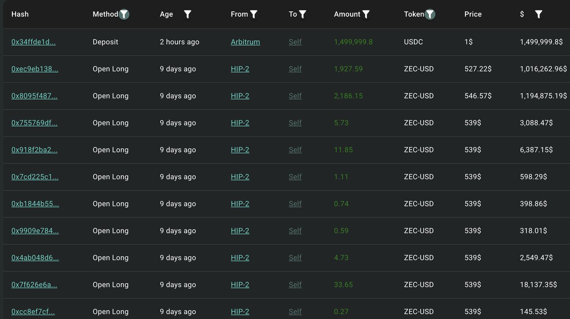Select the 1$ price cell

pyautogui.click(x=468, y=42)
